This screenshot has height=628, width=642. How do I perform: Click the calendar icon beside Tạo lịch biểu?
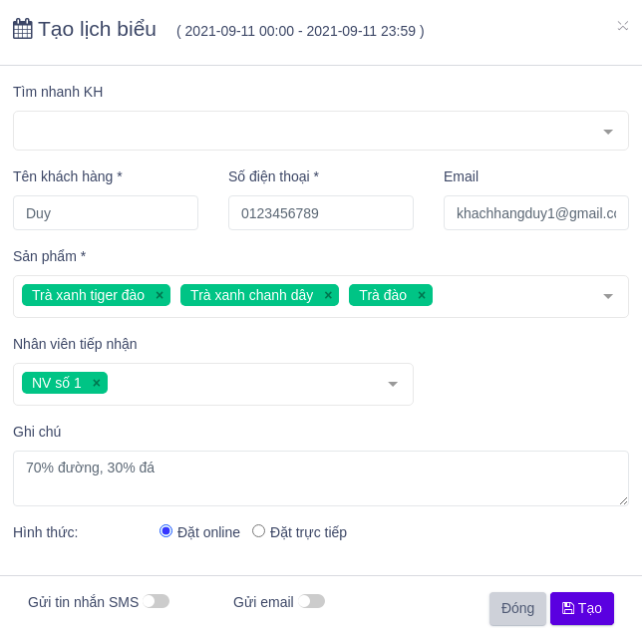[x=23, y=29]
